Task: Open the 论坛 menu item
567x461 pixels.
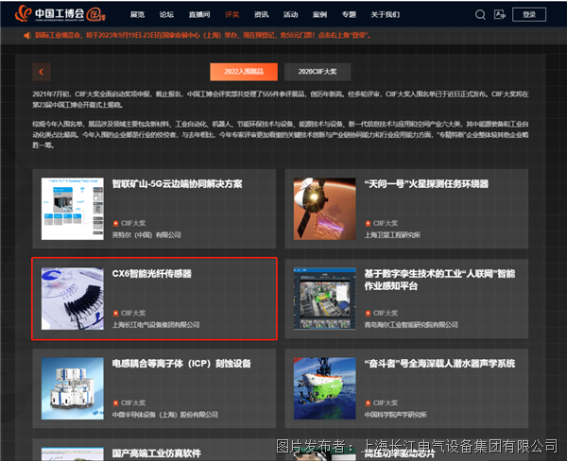Action: pos(166,15)
